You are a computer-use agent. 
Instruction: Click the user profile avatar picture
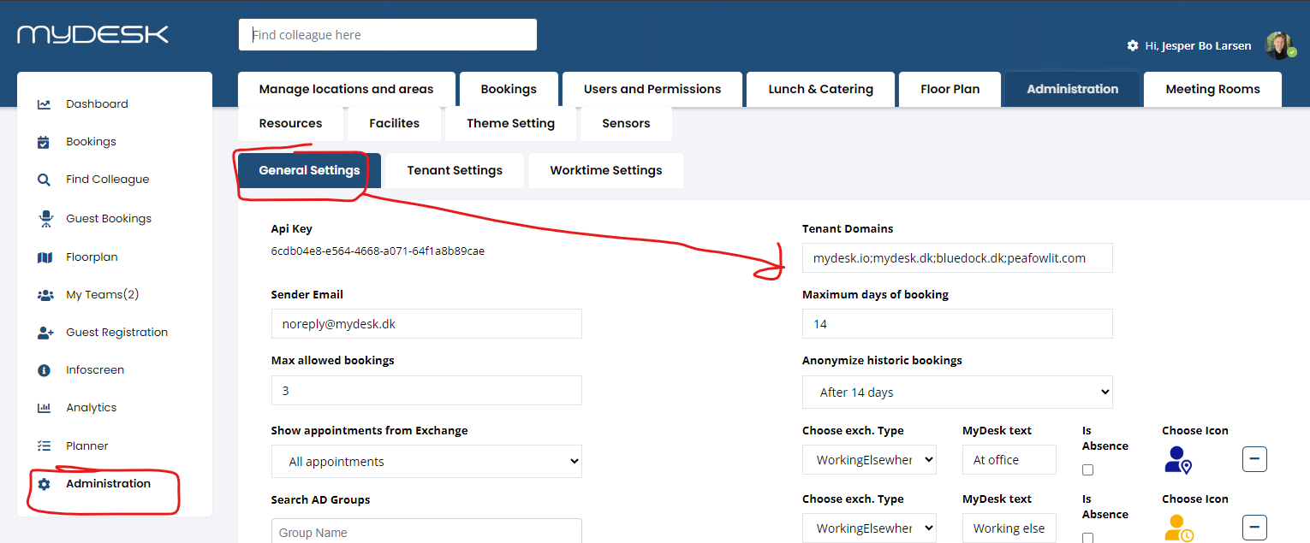1279,45
